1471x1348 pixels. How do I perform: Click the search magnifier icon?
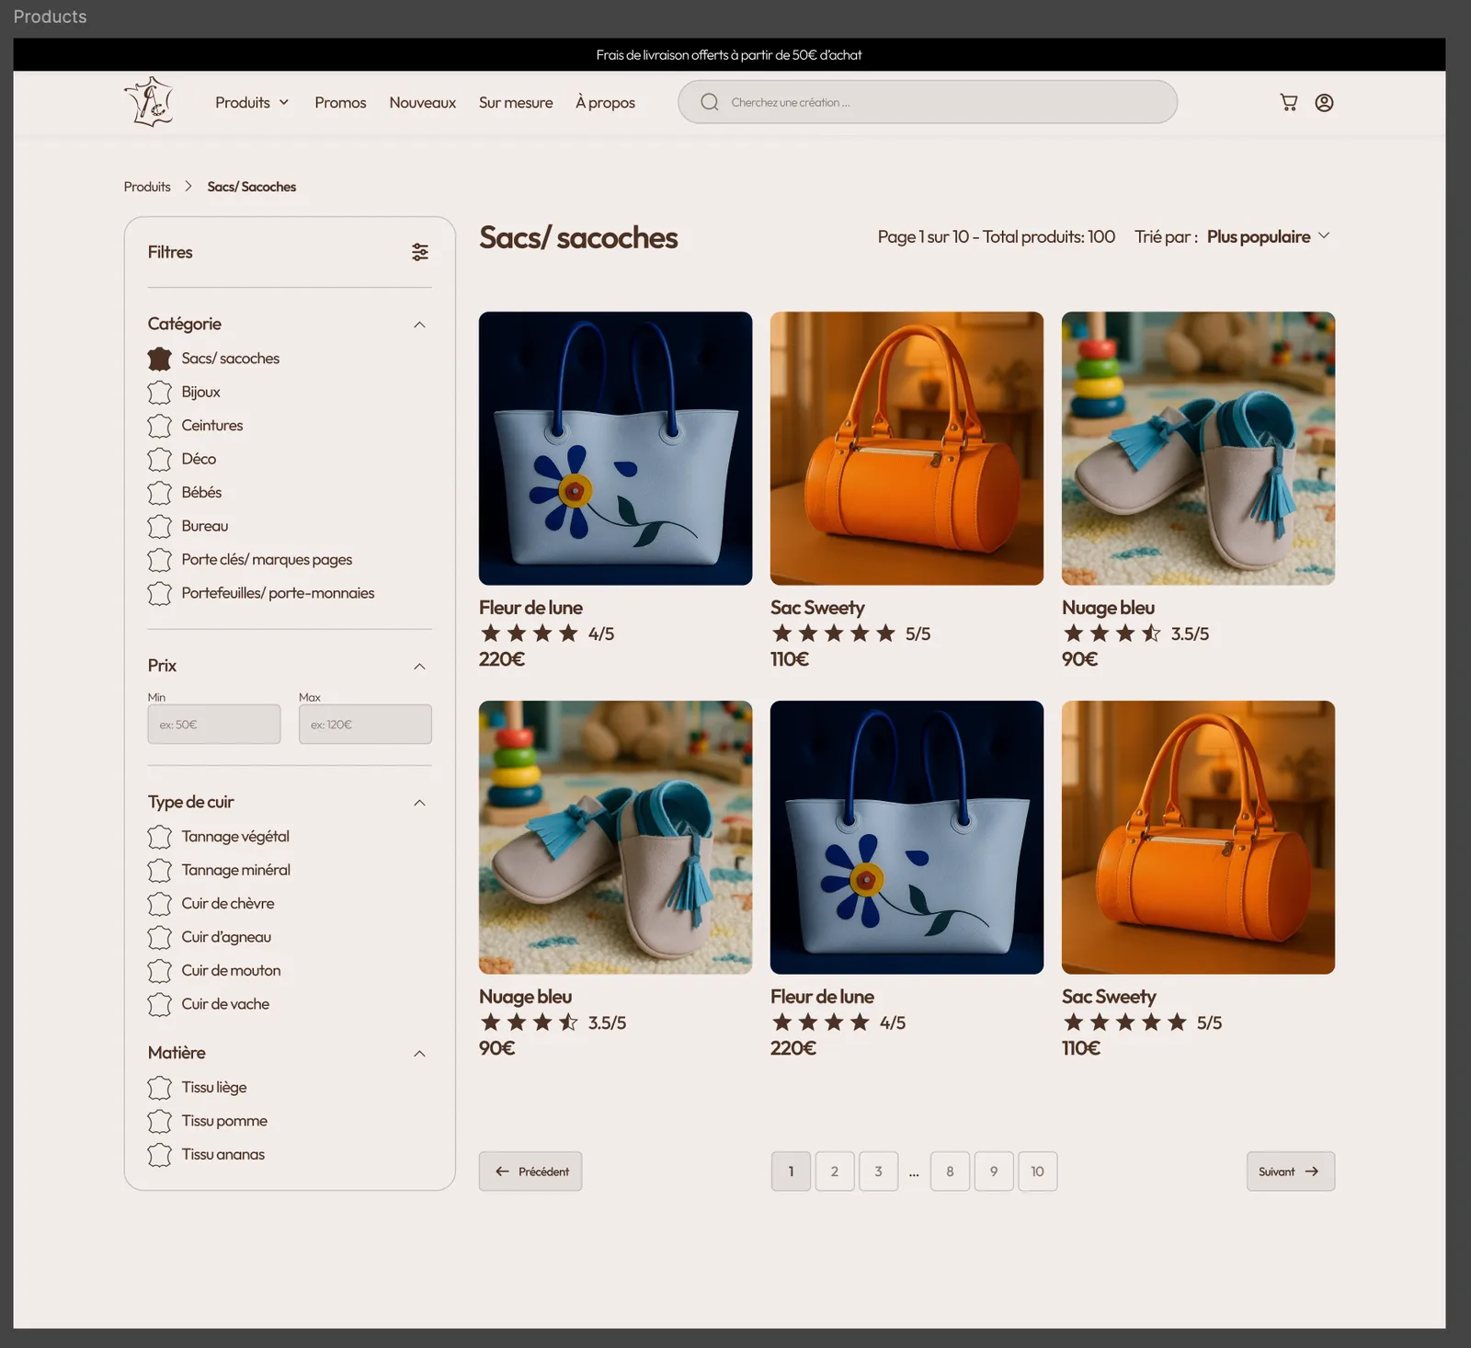[x=709, y=101]
